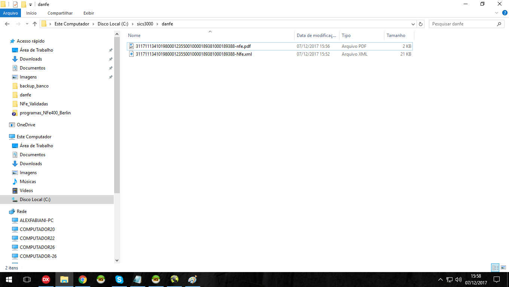Sort by Data de modificação column
This screenshot has width=509, height=287.
point(317,36)
